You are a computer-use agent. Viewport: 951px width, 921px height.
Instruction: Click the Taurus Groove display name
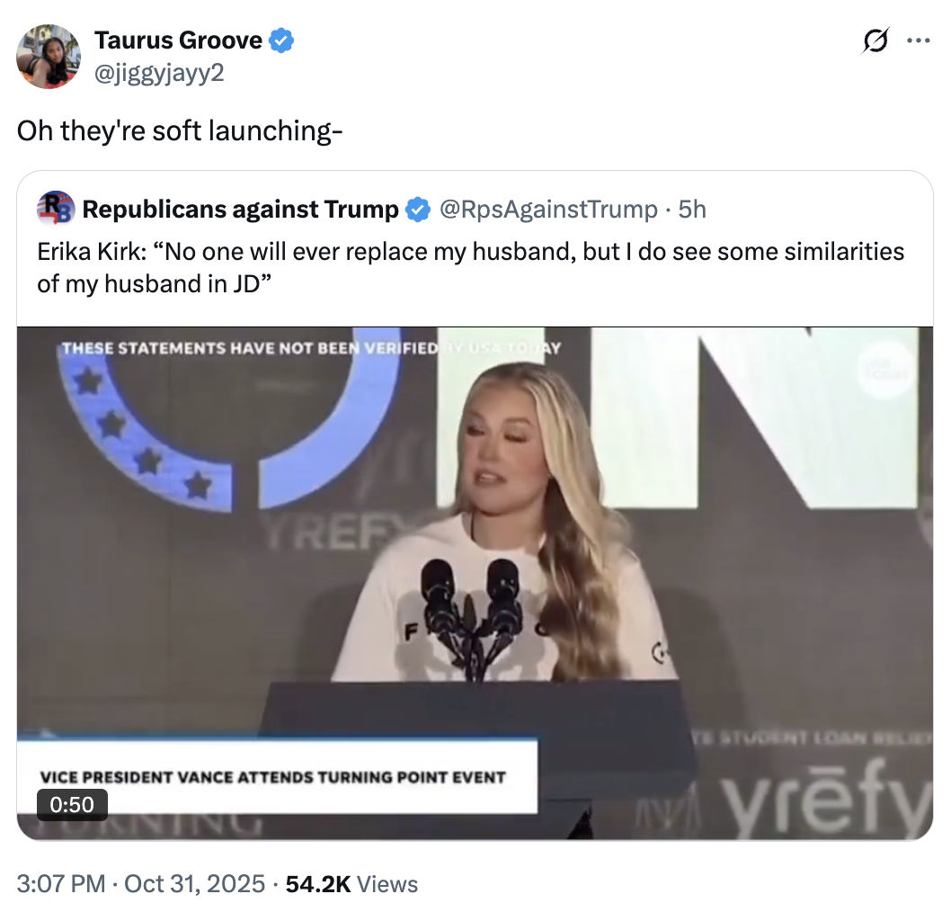click(178, 40)
